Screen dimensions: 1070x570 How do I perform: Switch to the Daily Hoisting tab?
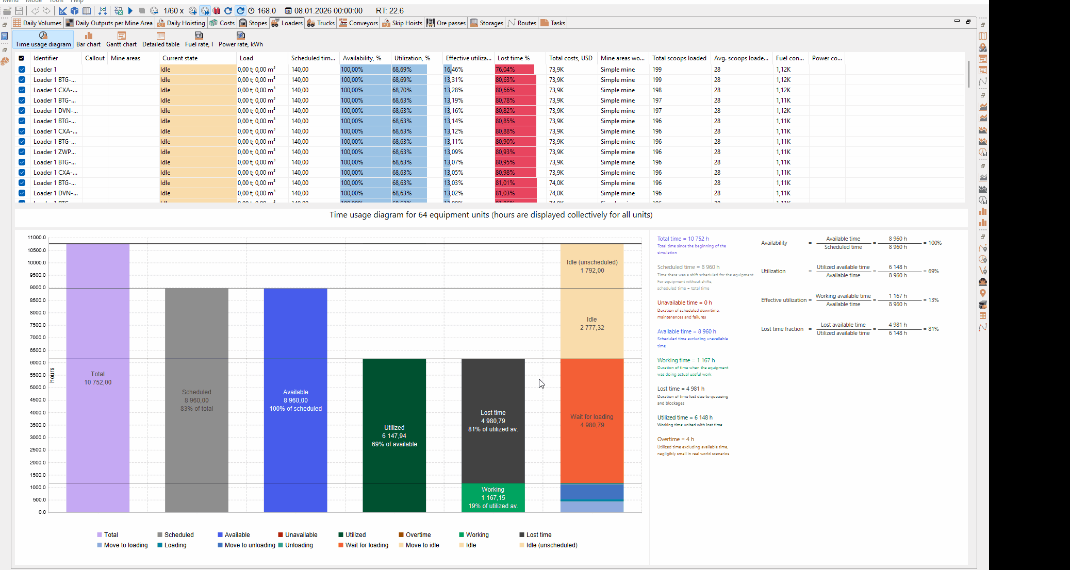click(x=181, y=23)
